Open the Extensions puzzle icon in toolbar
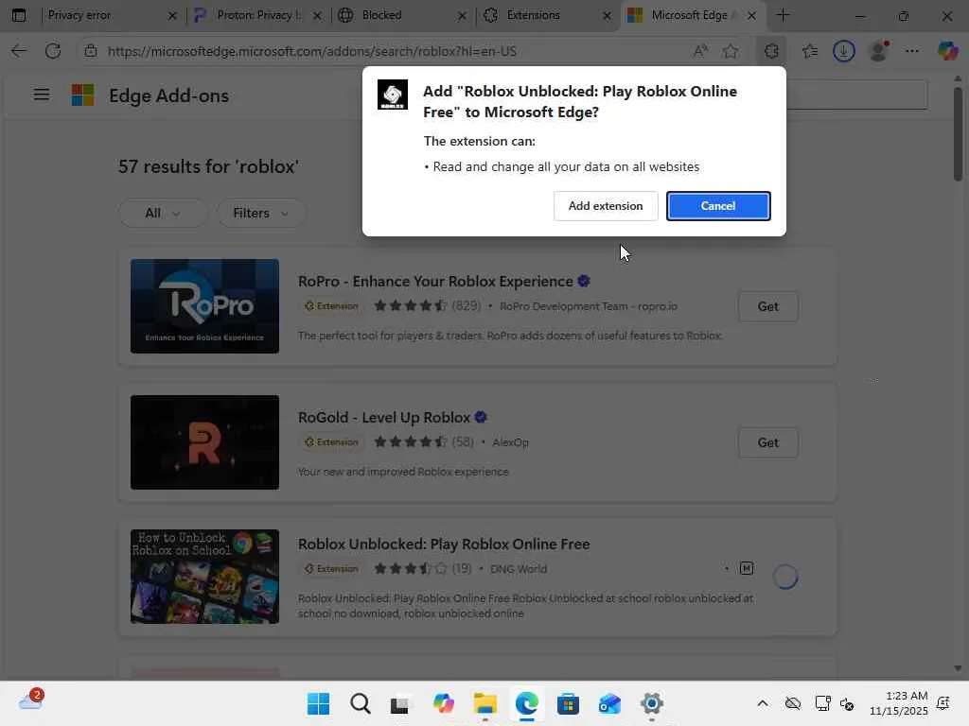The image size is (969, 726). [x=771, y=51]
